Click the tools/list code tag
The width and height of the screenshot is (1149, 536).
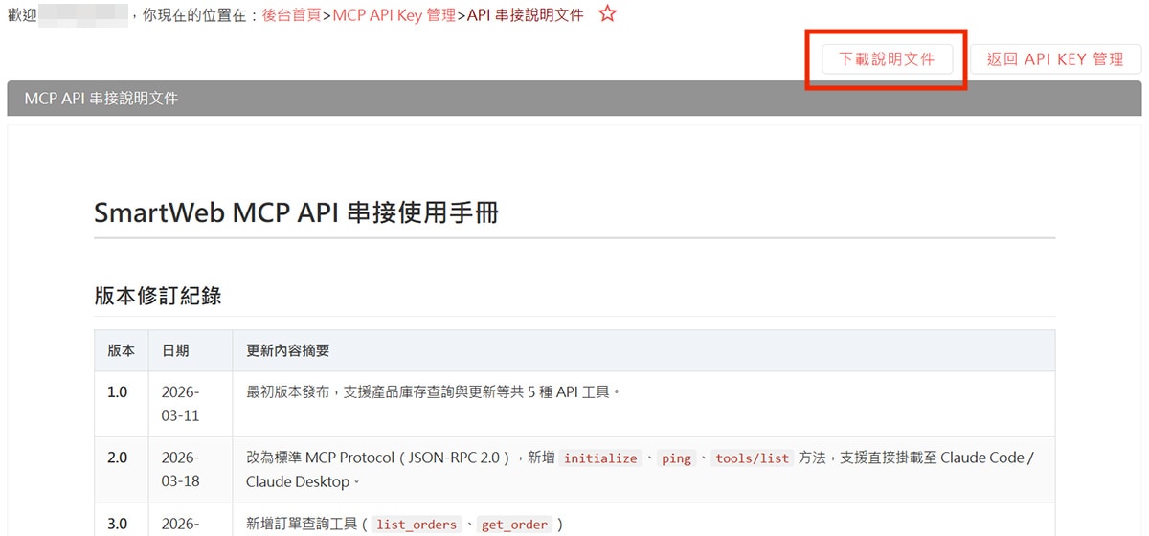(x=753, y=458)
